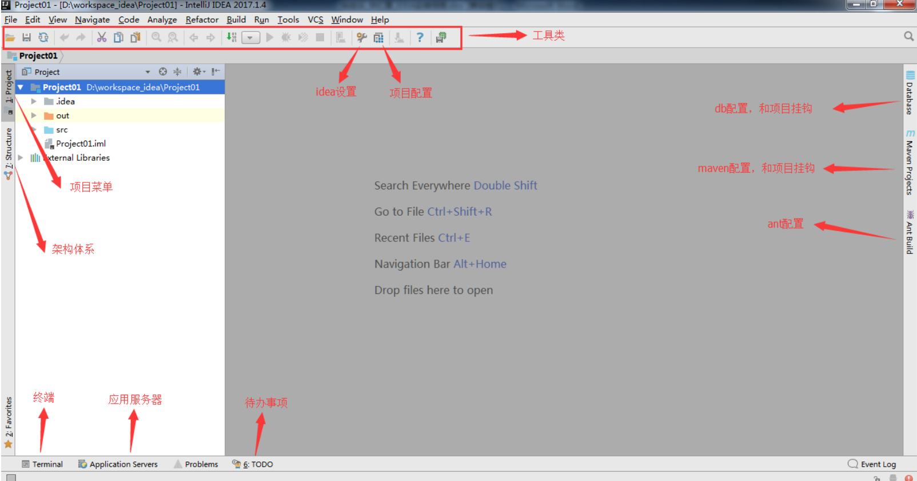
Task: Open the TODO tool window
Action: pyautogui.click(x=252, y=464)
